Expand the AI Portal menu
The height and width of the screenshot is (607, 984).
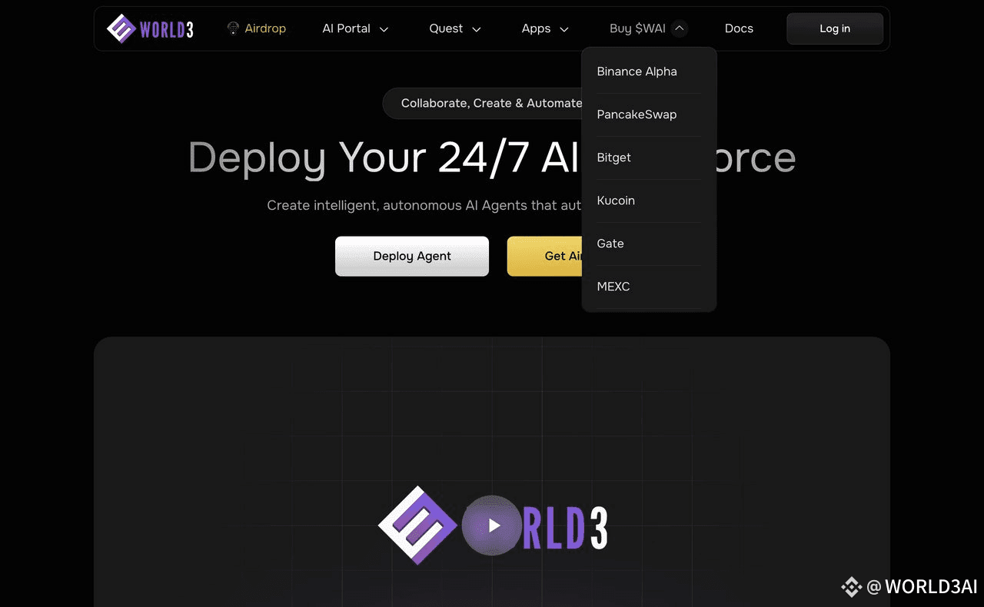click(x=355, y=28)
